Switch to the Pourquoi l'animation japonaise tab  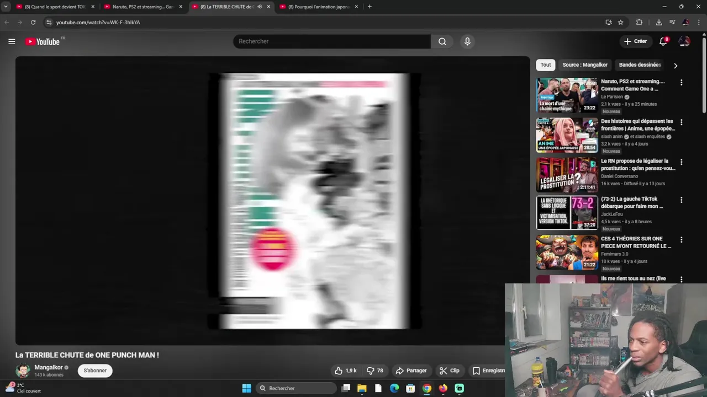pos(319,7)
